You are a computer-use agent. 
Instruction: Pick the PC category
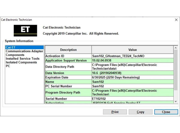pyautogui.click(x=8, y=66)
